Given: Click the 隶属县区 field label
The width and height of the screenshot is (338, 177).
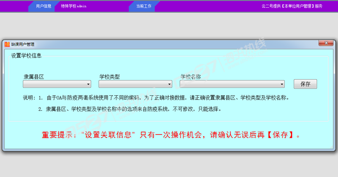Looking at the screenshot, I should click(33, 77).
